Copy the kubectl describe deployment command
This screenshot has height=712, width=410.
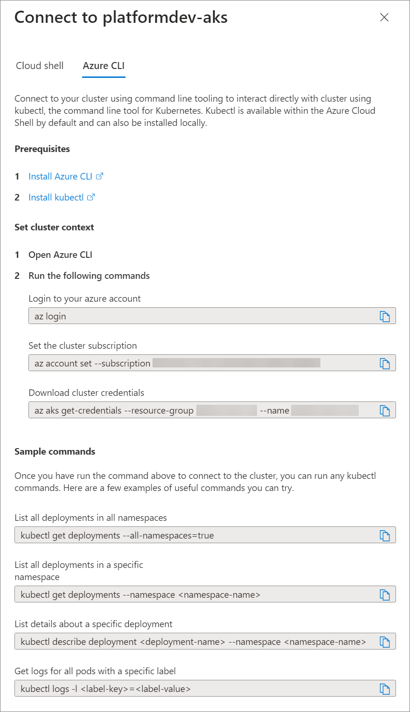(x=384, y=642)
